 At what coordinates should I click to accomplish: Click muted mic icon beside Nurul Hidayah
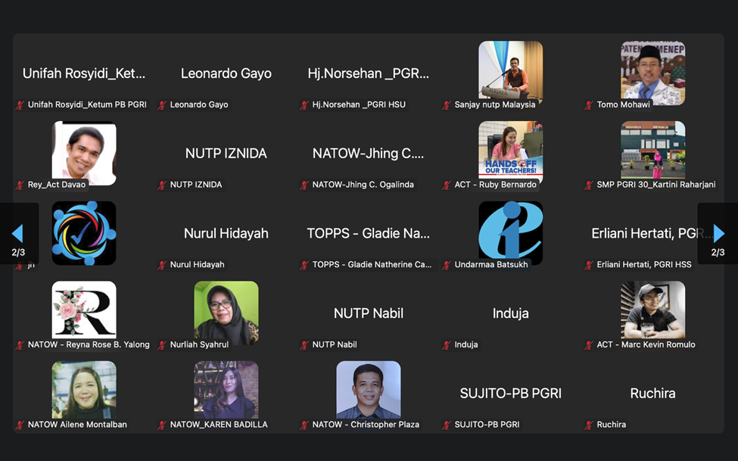(x=162, y=265)
